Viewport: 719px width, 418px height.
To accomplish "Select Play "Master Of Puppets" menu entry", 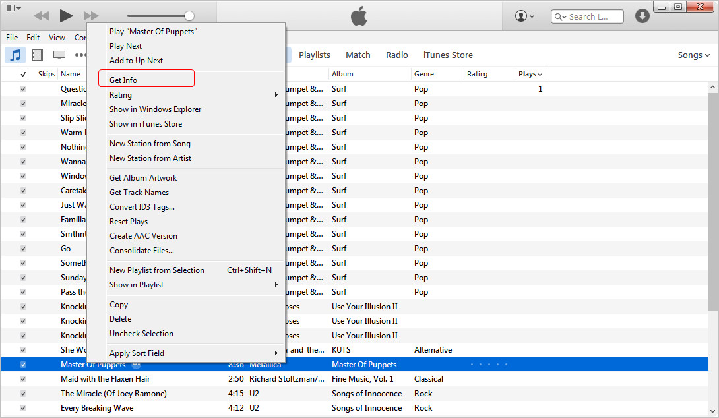I will 153,32.
